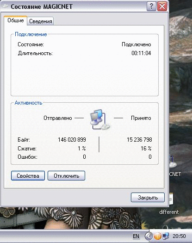Click the question mark help button
This screenshot has height=243, width=192.
(x=151, y=6)
